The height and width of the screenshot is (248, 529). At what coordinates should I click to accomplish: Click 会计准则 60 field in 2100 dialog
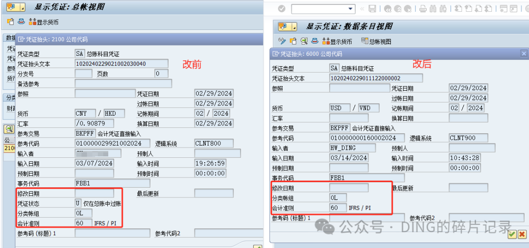coord(84,223)
